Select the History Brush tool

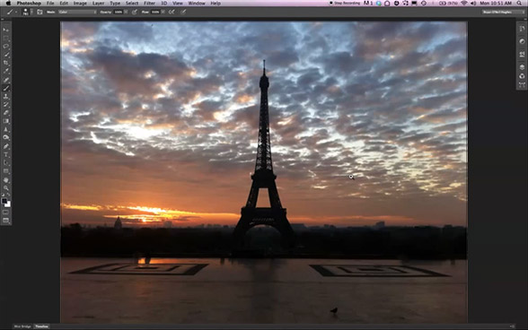(x=6, y=105)
